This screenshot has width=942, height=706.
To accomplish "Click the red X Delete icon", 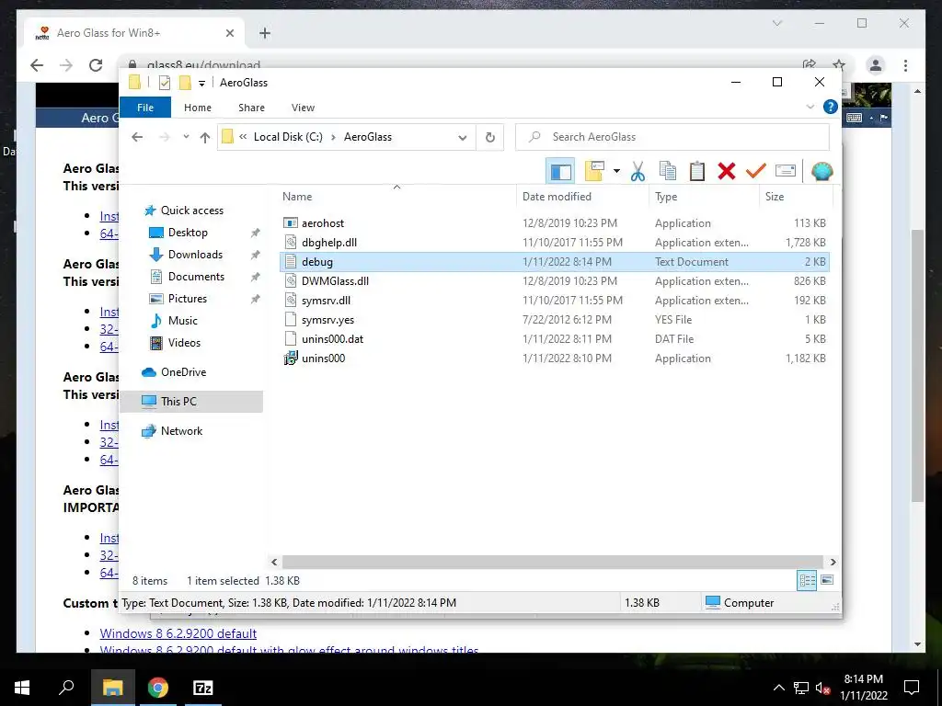I will 727,172.
